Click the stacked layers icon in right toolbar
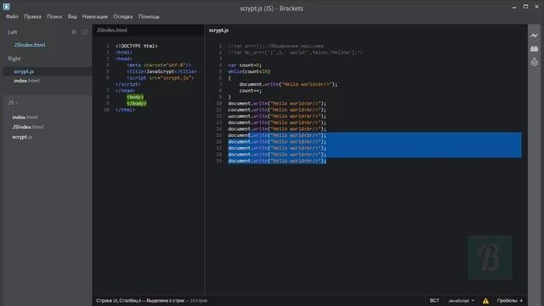This screenshot has height=306, width=544. point(535,62)
